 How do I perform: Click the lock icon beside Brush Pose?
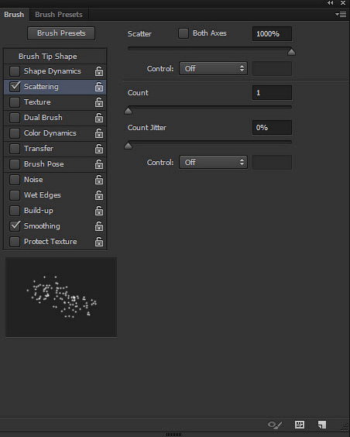[x=99, y=164]
